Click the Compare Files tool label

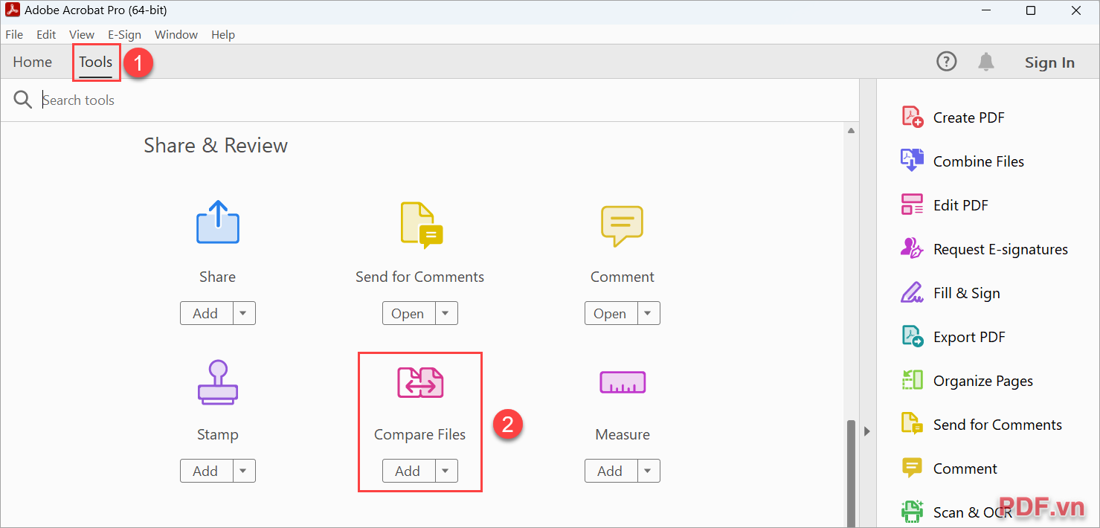click(420, 434)
